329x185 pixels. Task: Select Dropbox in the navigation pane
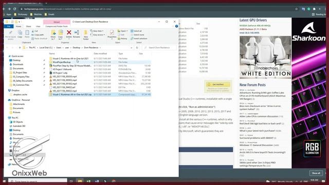[14, 90]
